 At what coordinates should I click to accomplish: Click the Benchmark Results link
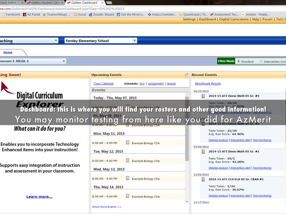[208, 84]
